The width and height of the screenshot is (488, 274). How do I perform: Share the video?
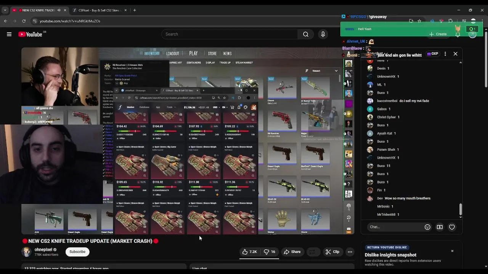click(x=292, y=252)
